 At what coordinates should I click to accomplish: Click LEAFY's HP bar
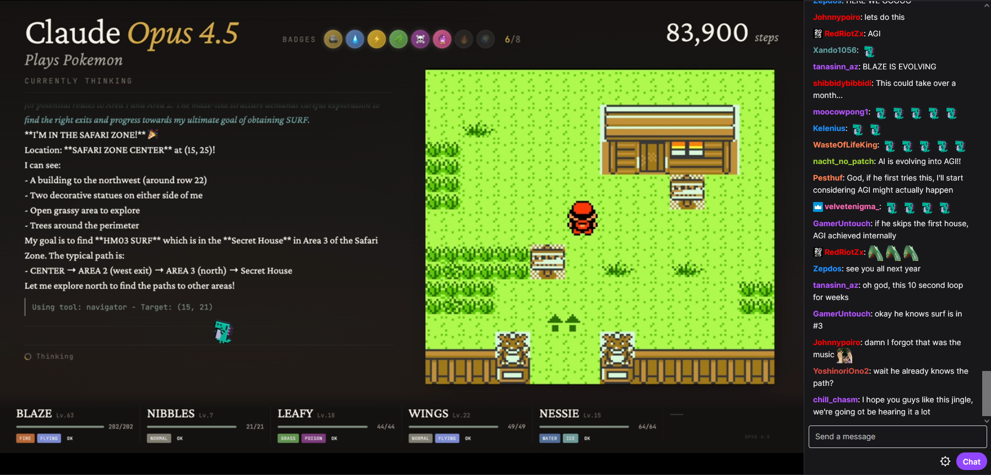322,427
